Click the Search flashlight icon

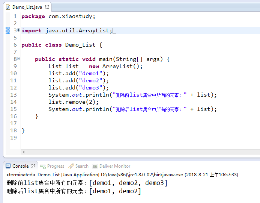tap(71, 166)
